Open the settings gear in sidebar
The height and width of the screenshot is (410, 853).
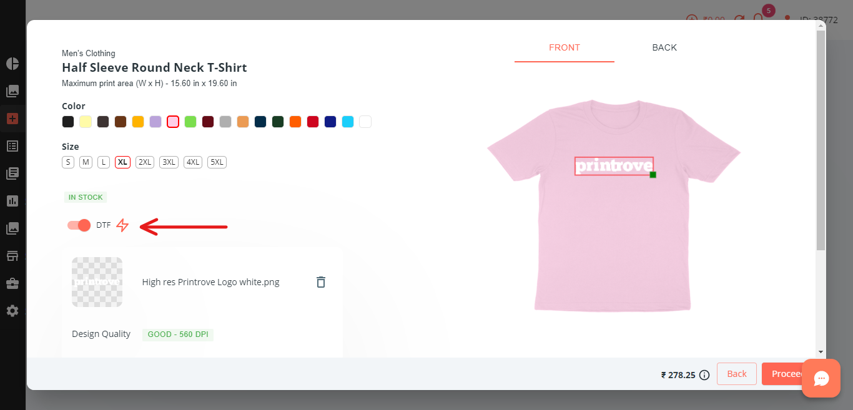(12, 311)
